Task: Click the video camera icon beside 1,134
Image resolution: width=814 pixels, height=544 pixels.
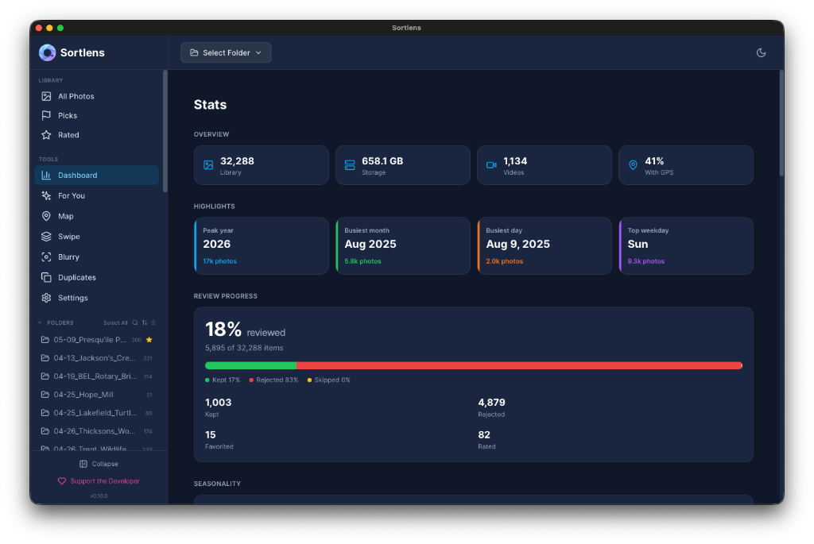Action: pos(491,165)
